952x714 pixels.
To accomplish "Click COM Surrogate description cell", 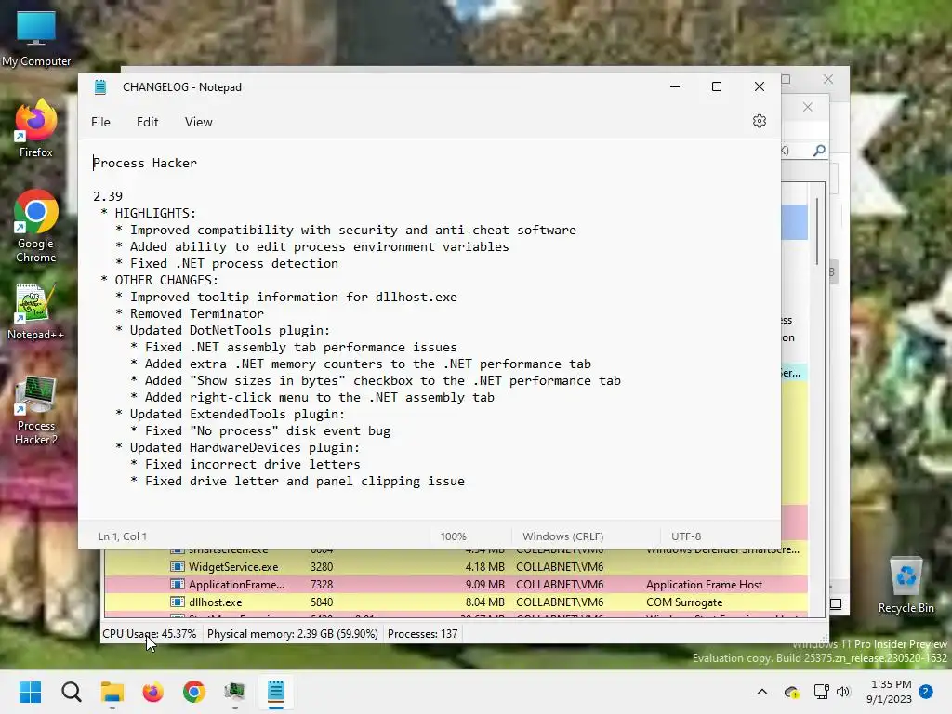I will (684, 602).
